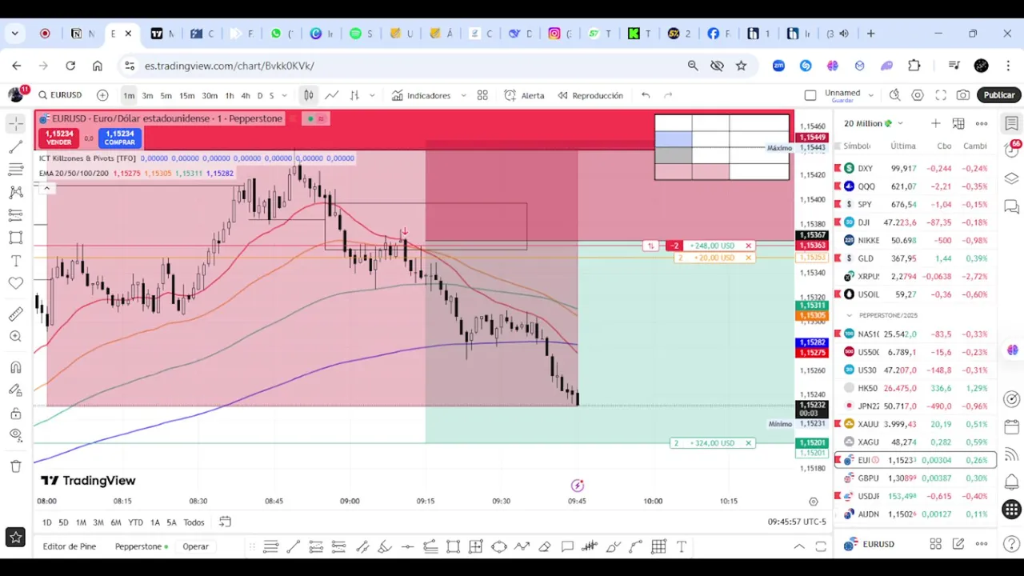This screenshot has height=576, width=1024.
Task: Open the Indicadores favorites dropdown arrow
Action: (463, 96)
